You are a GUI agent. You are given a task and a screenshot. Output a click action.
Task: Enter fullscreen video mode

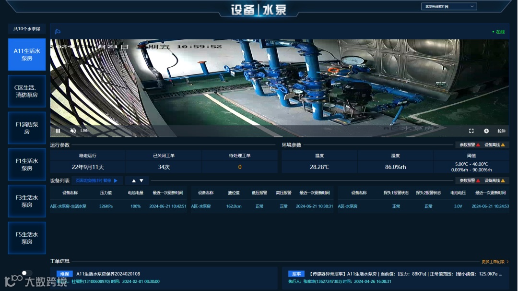click(471, 131)
